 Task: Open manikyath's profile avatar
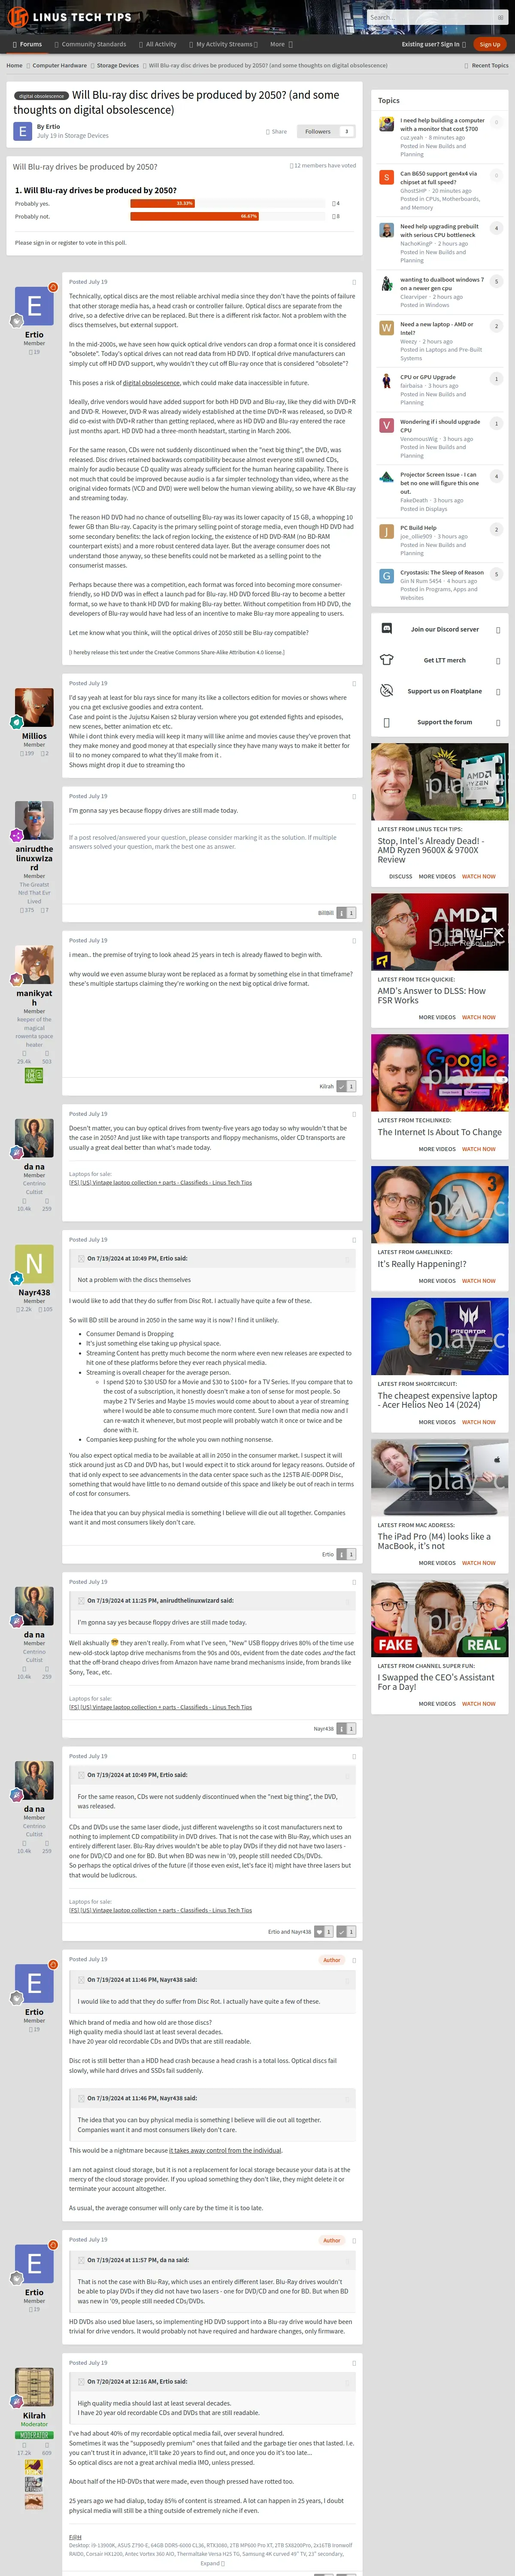(x=34, y=965)
